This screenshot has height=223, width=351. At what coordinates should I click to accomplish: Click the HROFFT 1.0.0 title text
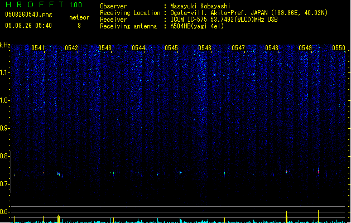coord(44,4)
